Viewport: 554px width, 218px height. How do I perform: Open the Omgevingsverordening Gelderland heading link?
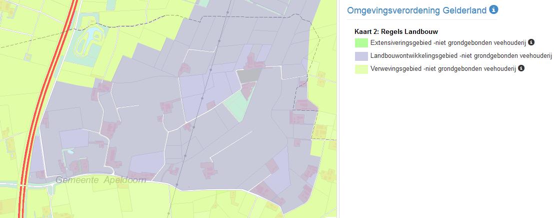click(417, 10)
